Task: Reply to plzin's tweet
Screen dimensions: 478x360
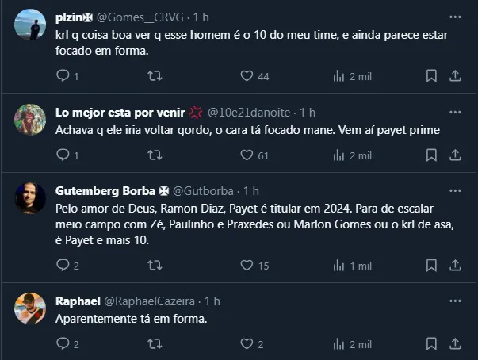Action: pos(64,76)
